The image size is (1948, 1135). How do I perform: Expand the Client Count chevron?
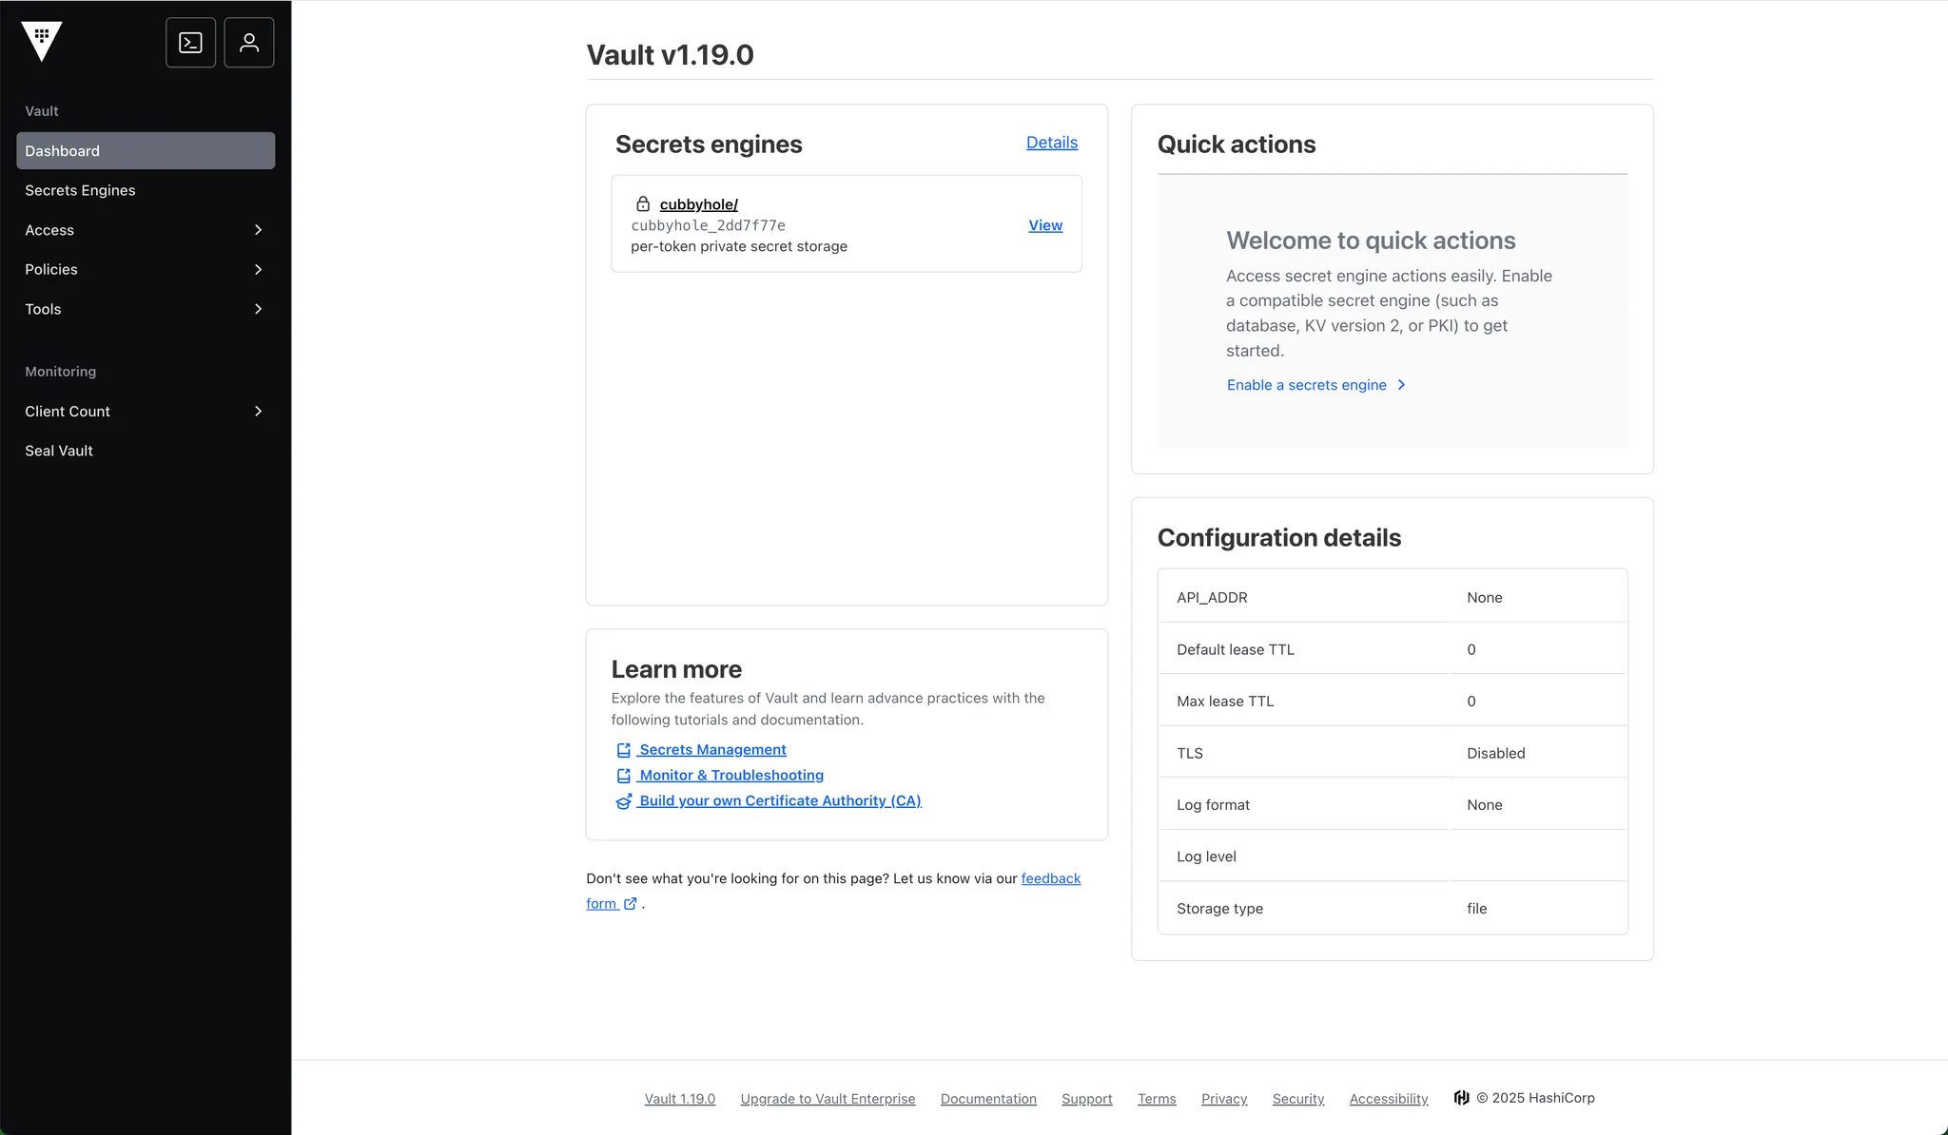click(258, 412)
